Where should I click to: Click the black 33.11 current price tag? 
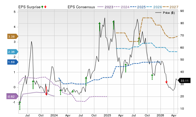click(x=184, y=81)
